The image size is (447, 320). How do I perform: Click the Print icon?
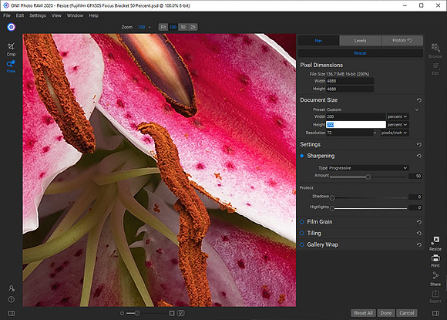click(435, 261)
